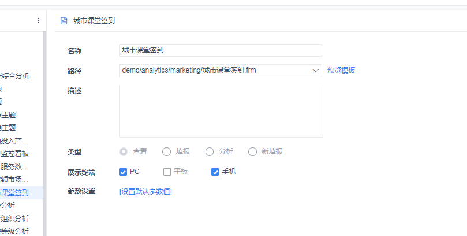Image resolution: width=467 pixels, height=236 pixels.
Task: Select the 填报 type radio button
Action: [166, 152]
